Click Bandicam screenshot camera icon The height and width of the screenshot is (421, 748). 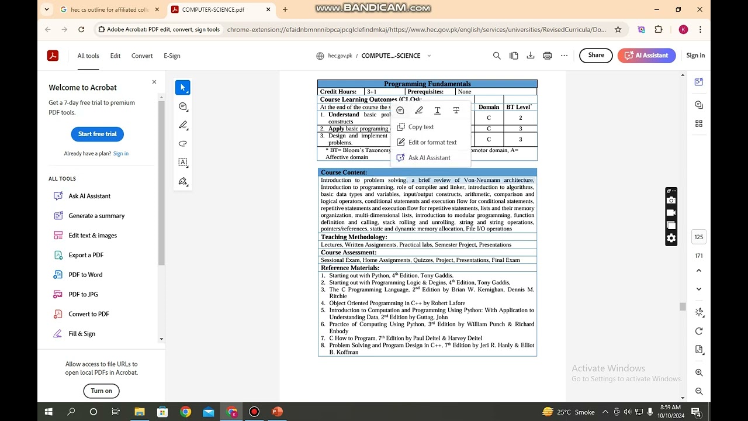[x=671, y=201]
